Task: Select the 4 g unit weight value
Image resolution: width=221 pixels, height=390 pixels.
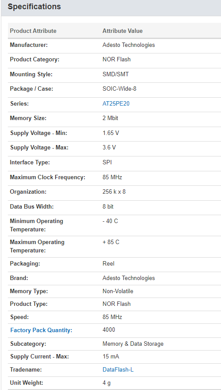Action: tap(106, 383)
